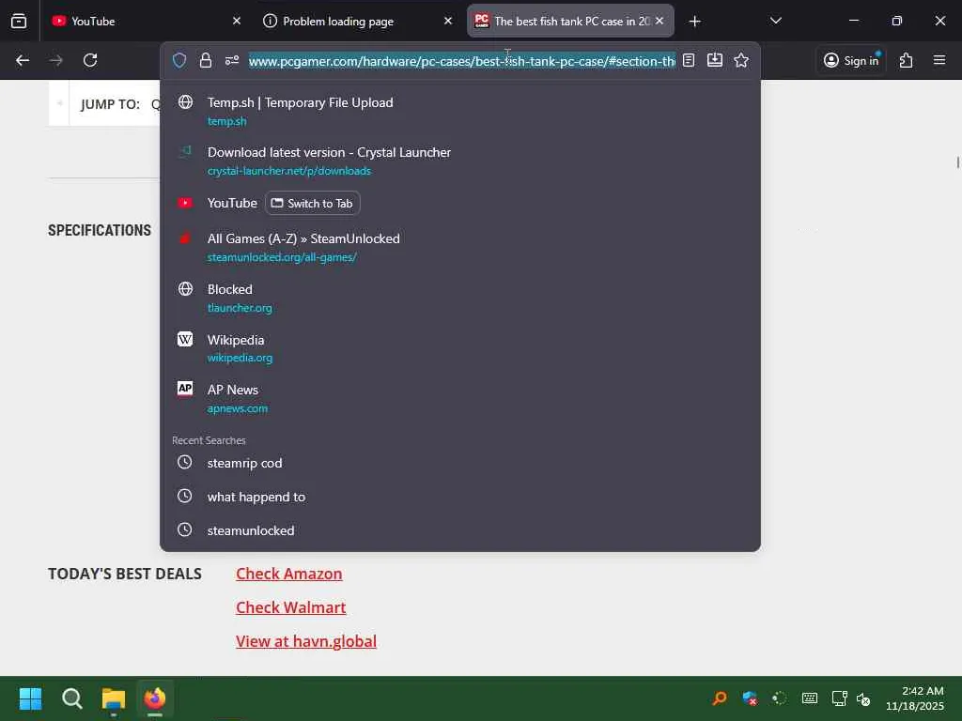Click Switch to Tab for YouTube

click(x=312, y=204)
